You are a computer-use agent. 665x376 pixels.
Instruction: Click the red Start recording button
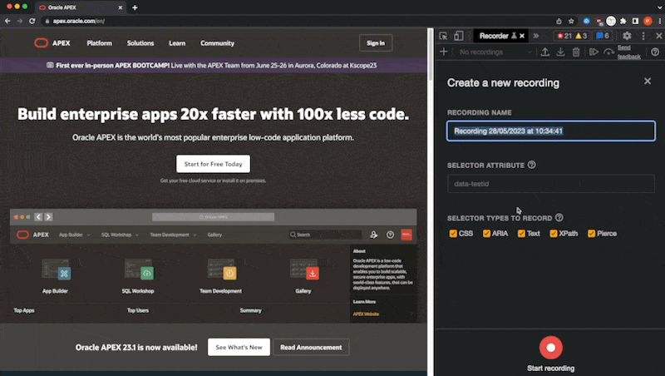[550, 348]
